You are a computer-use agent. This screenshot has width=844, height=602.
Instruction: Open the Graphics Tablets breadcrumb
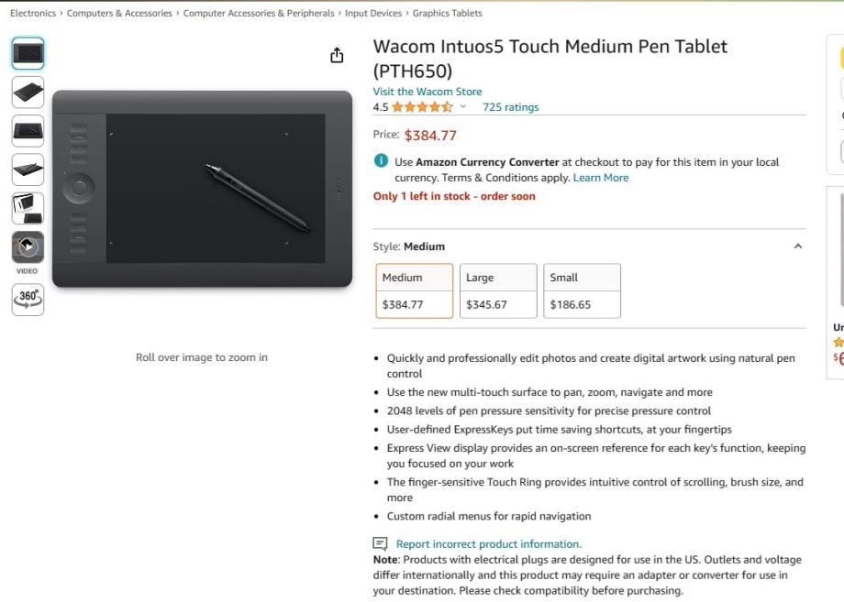[x=447, y=14]
